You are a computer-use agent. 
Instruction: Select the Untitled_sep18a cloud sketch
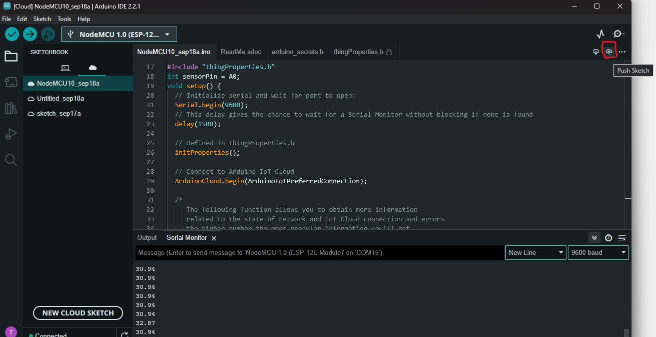point(78,99)
